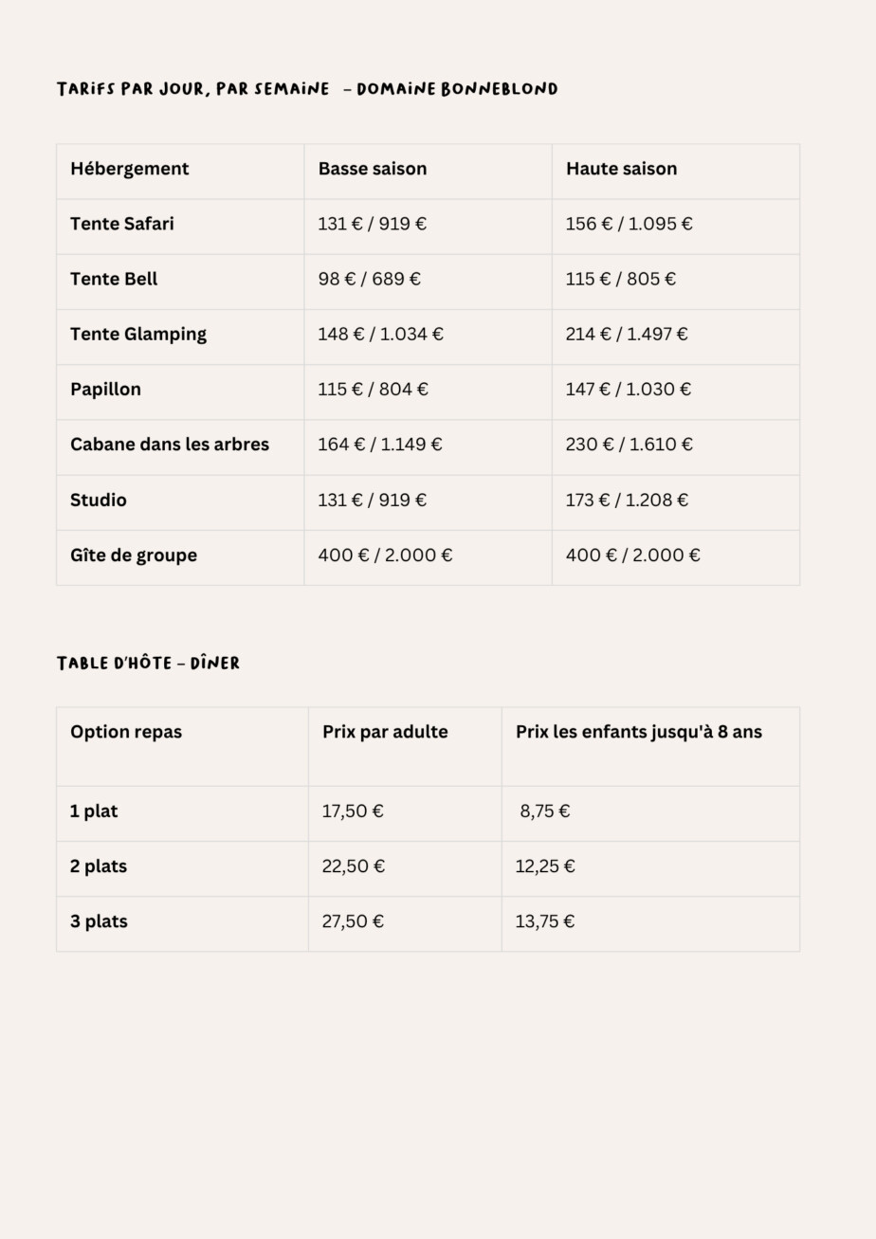Click the children's price column header

click(x=638, y=732)
